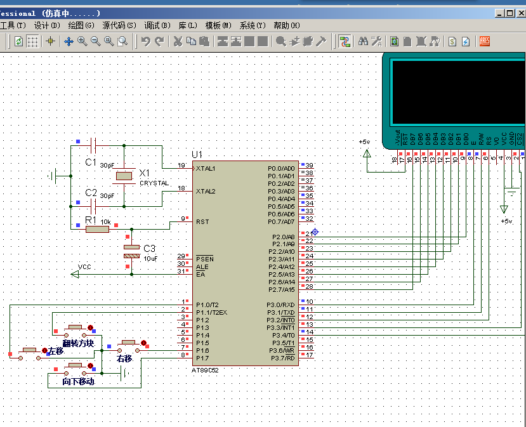Toggle the latch dot on 向下移动 button
This screenshot has height=427, width=526.
[x=90, y=365]
